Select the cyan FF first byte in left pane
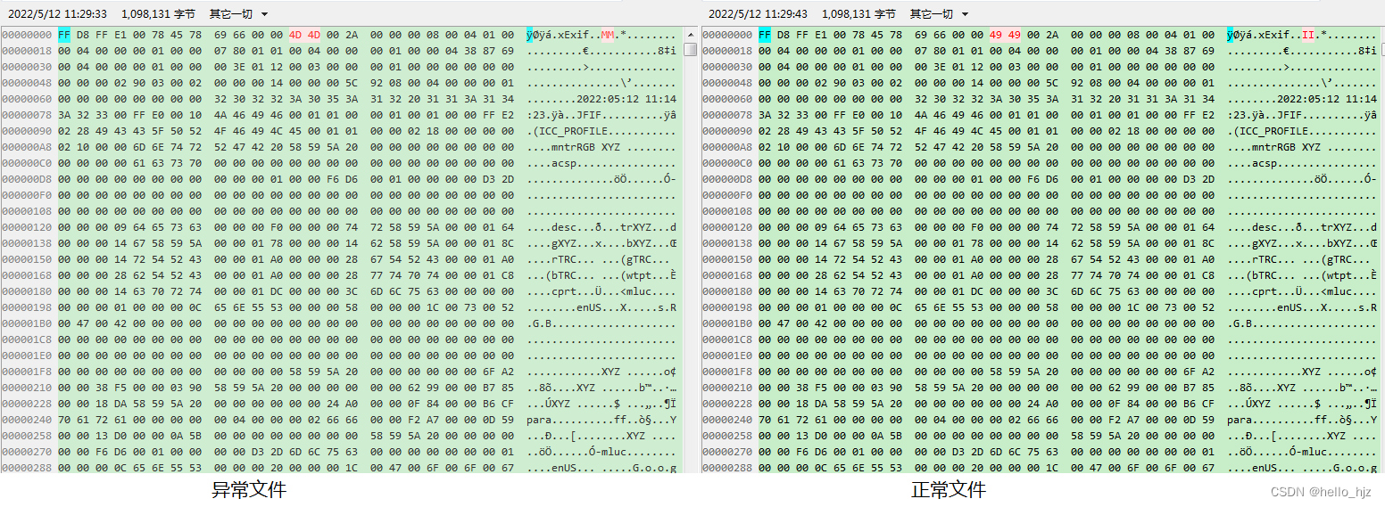1385x507 pixels. tap(64, 35)
